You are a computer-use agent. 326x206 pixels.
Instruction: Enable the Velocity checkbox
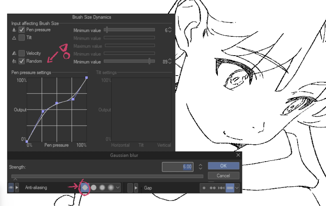pyautogui.click(x=22, y=53)
